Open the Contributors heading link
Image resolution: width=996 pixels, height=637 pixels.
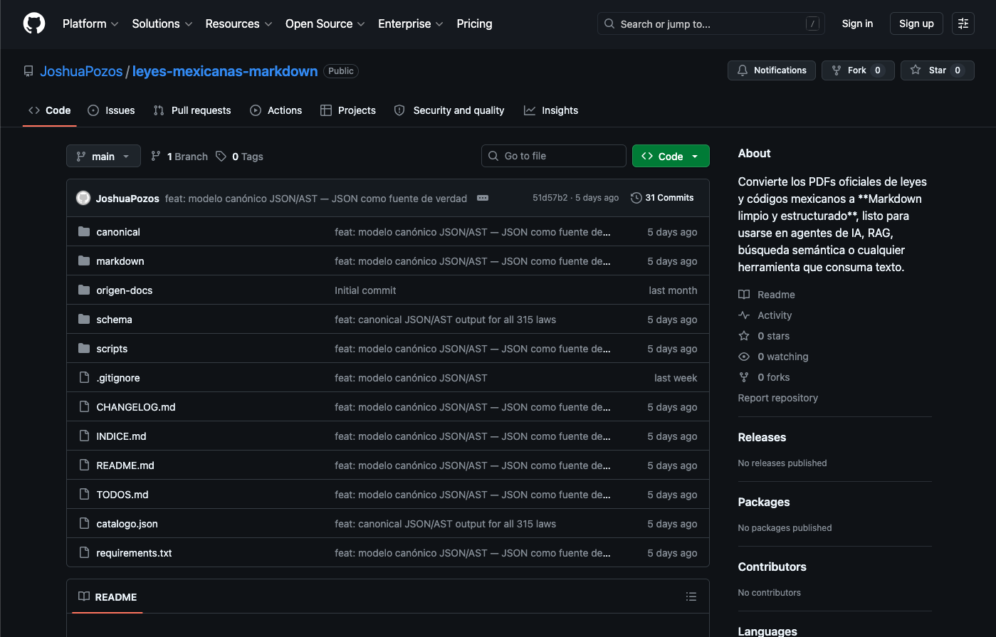[x=772, y=567]
